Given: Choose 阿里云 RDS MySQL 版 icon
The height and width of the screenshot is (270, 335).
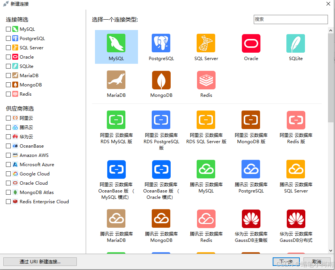Looking at the screenshot, I should [x=116, y=120].
